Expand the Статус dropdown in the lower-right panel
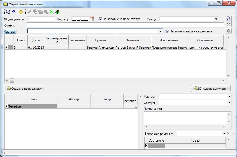The height and width of the screenshot is (157, 237). coord(229,103)
